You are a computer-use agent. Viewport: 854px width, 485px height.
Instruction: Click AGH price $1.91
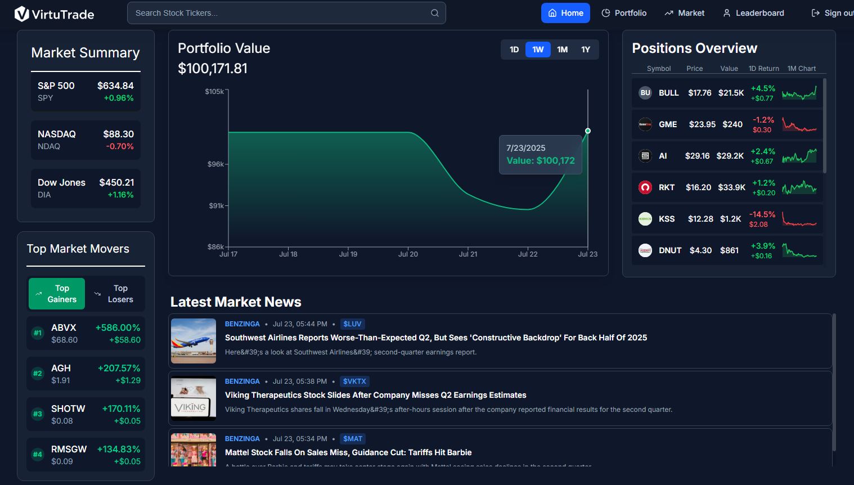coord(61,380)
